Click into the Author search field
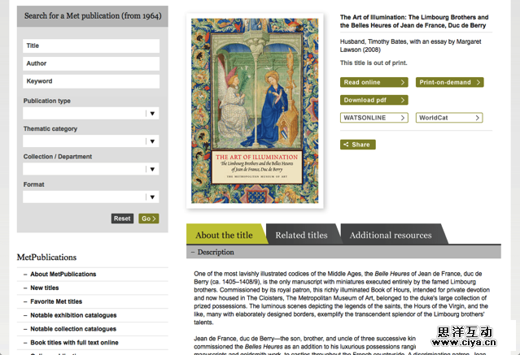This screenshot has width=520, height=355. [x=90, y=63]
